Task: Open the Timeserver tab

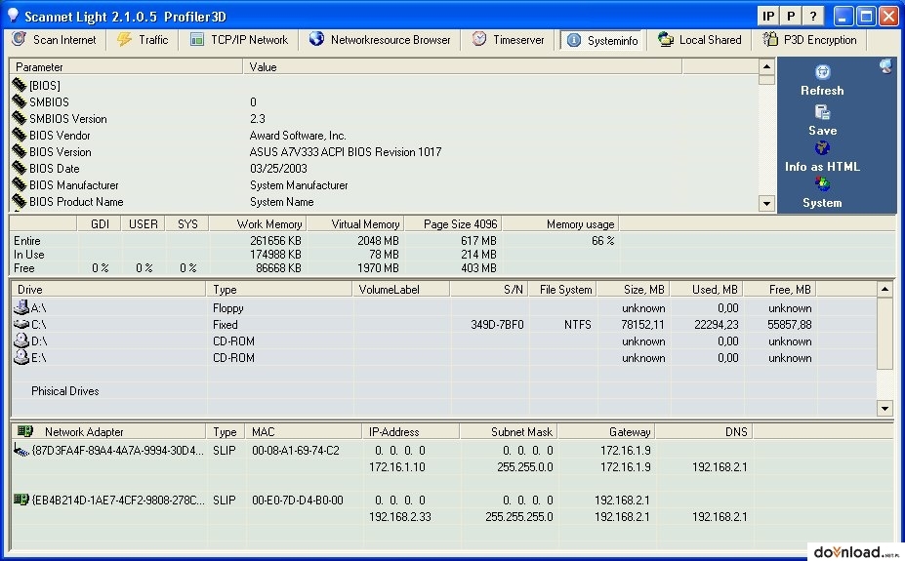Action: [x=508, y=40]
